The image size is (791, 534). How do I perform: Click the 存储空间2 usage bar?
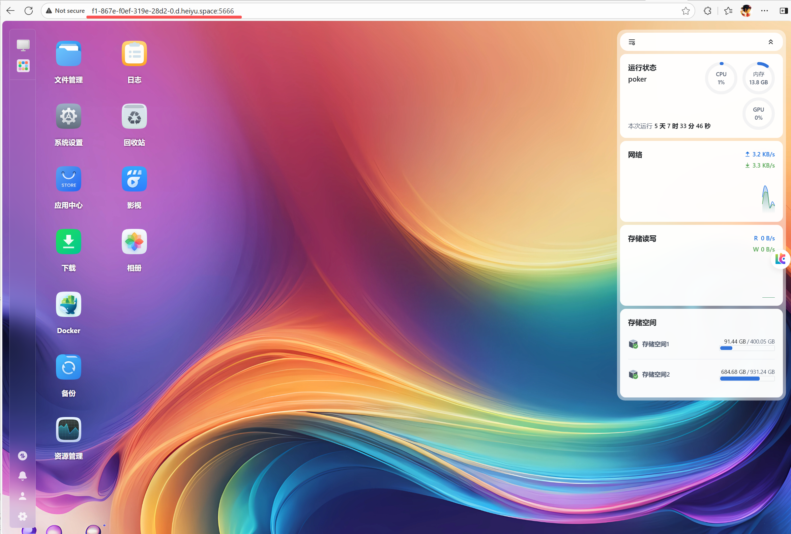click(747, 379)
